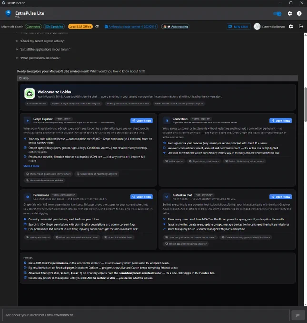The width and height of the screenshot is (307, 323).
Task: Open user settings gear next to Darren Robinson
Action: coord(291,27)
